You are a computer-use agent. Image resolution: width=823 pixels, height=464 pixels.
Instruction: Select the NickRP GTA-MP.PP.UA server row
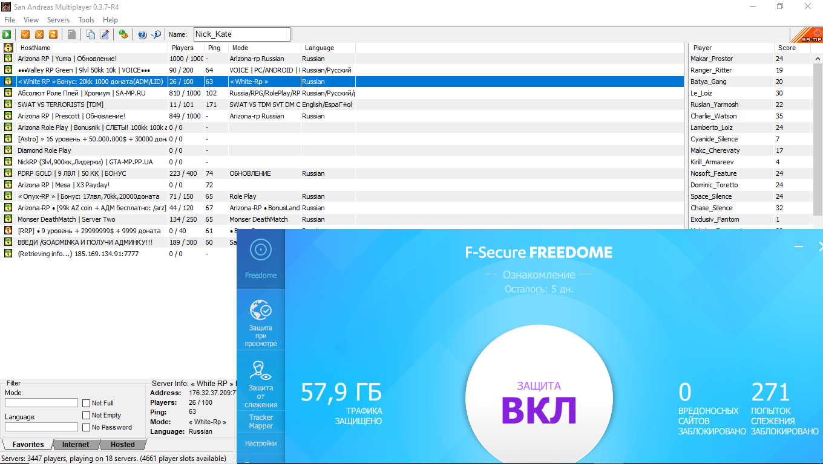(343, 162)
